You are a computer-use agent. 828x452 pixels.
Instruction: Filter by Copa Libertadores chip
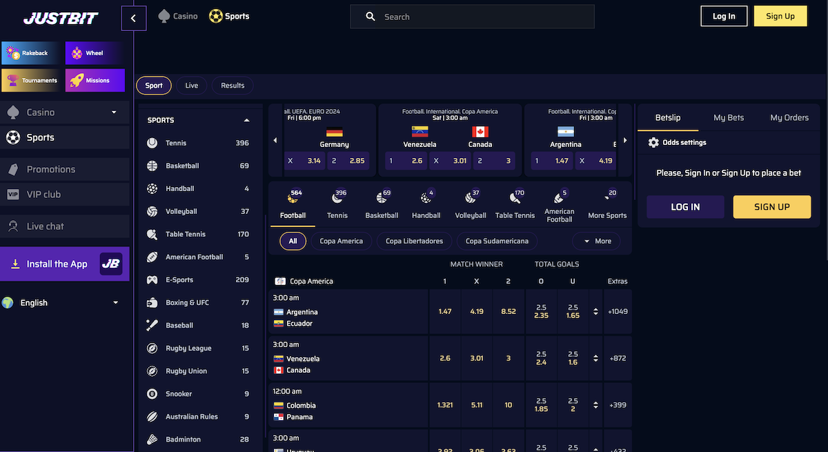(x=414, y=241)
